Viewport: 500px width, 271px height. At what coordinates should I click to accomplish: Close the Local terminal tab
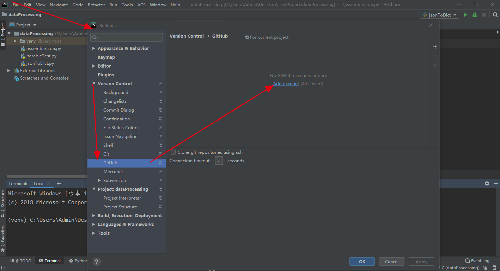[48, 184]
